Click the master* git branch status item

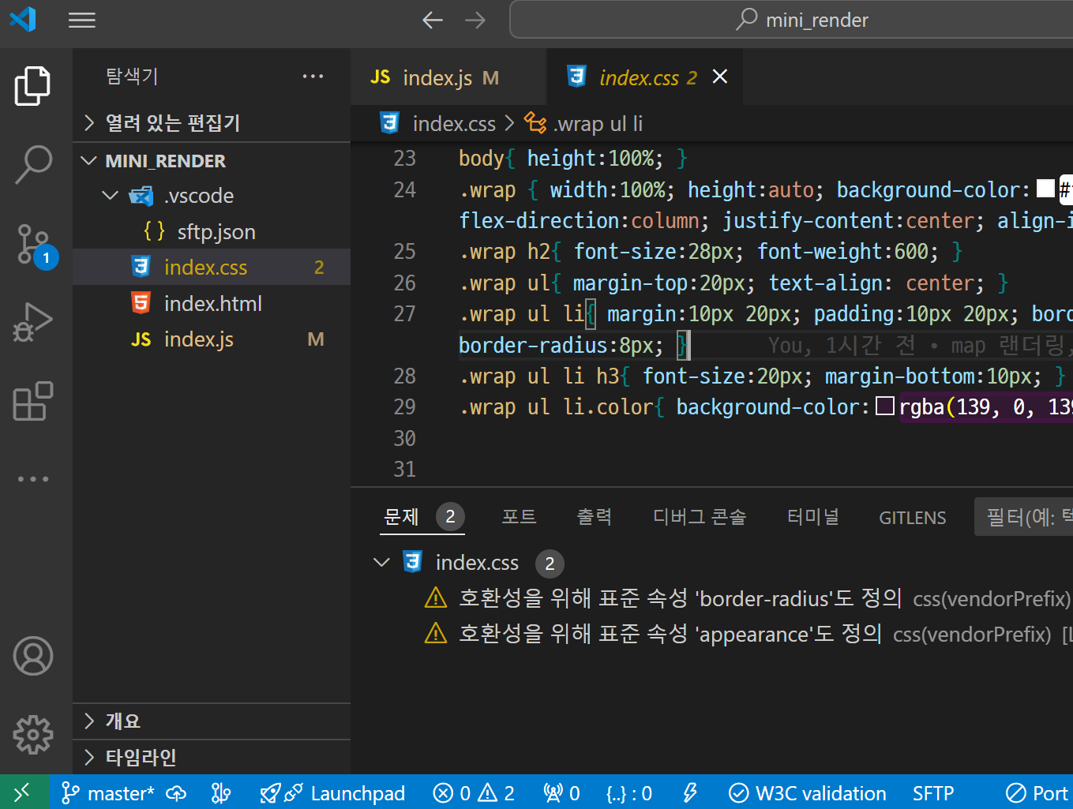point(107,793)
